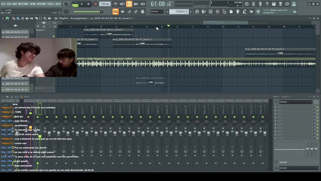Select the playlist playback speaker tool
Viewport: 321px width, 181px height.
click(x=50, y=18)
